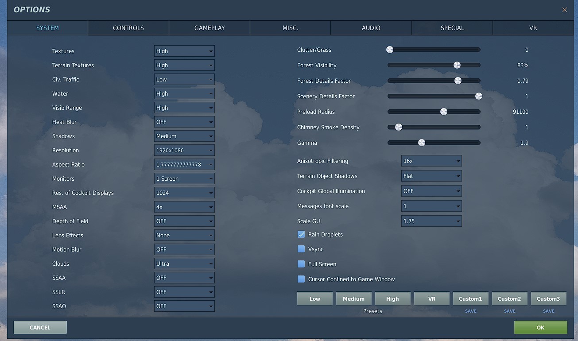Click the CANCEL button
The height and width of the screenshot is (341, 578).
(40, 327)
